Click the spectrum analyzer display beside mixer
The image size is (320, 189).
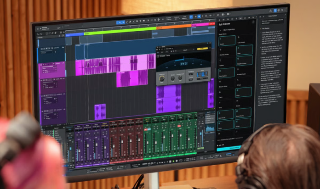(x=210, y=128)
